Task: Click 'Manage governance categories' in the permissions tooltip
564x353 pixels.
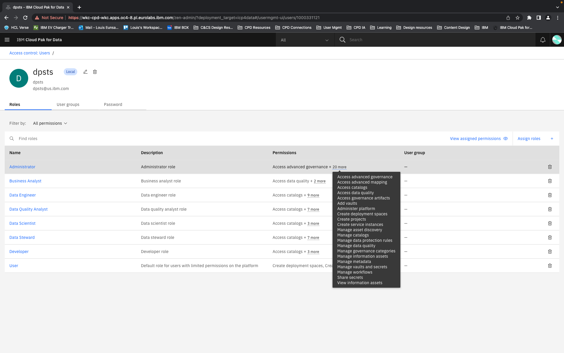Action: [366, 251]
